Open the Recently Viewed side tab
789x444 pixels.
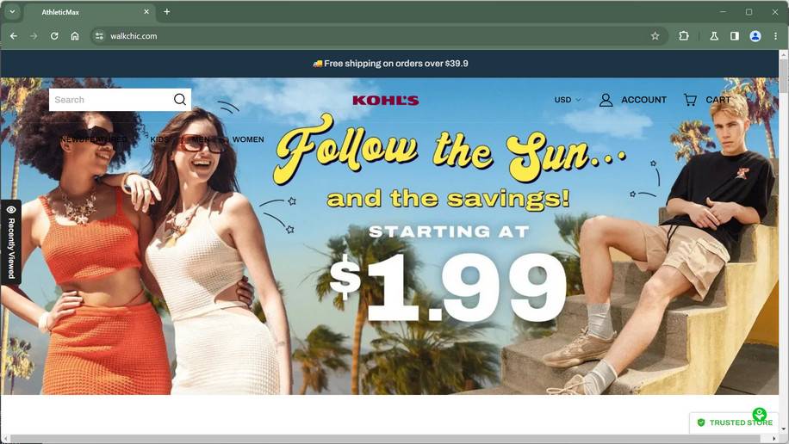(11, 243)
